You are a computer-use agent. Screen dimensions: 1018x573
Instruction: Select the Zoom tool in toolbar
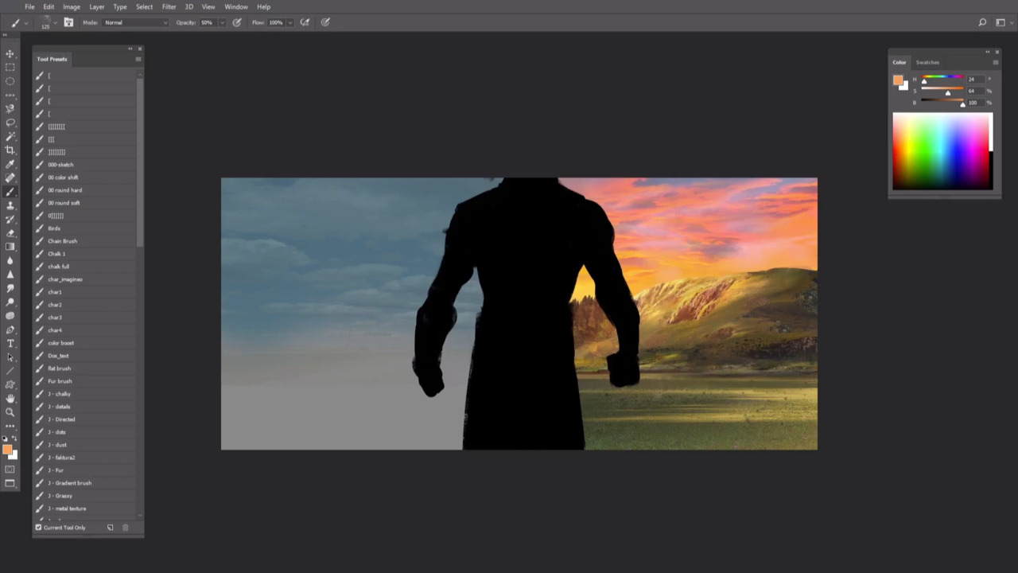point(10,412)
